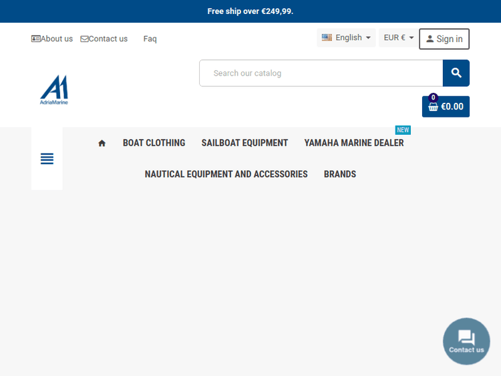Open the About us link

pyautogui.click(x=52, y=39)
